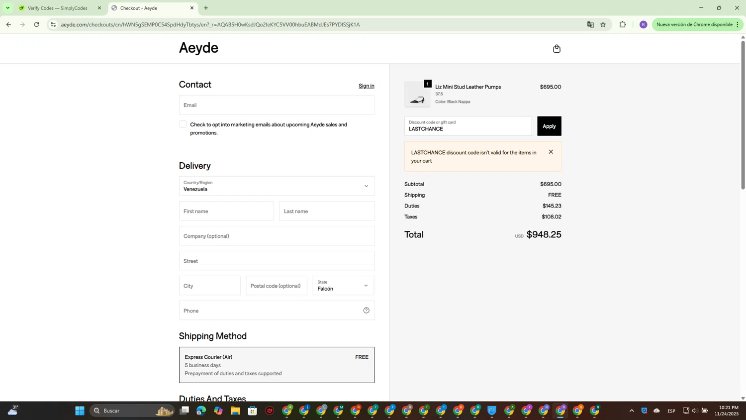Click the ESP language indicator
The image size is (746, 420).
pos(671,411)
